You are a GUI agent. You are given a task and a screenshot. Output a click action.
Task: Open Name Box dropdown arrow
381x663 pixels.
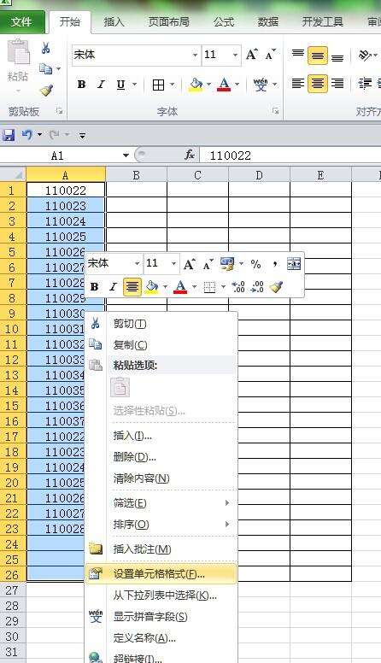tap(126, 155)
